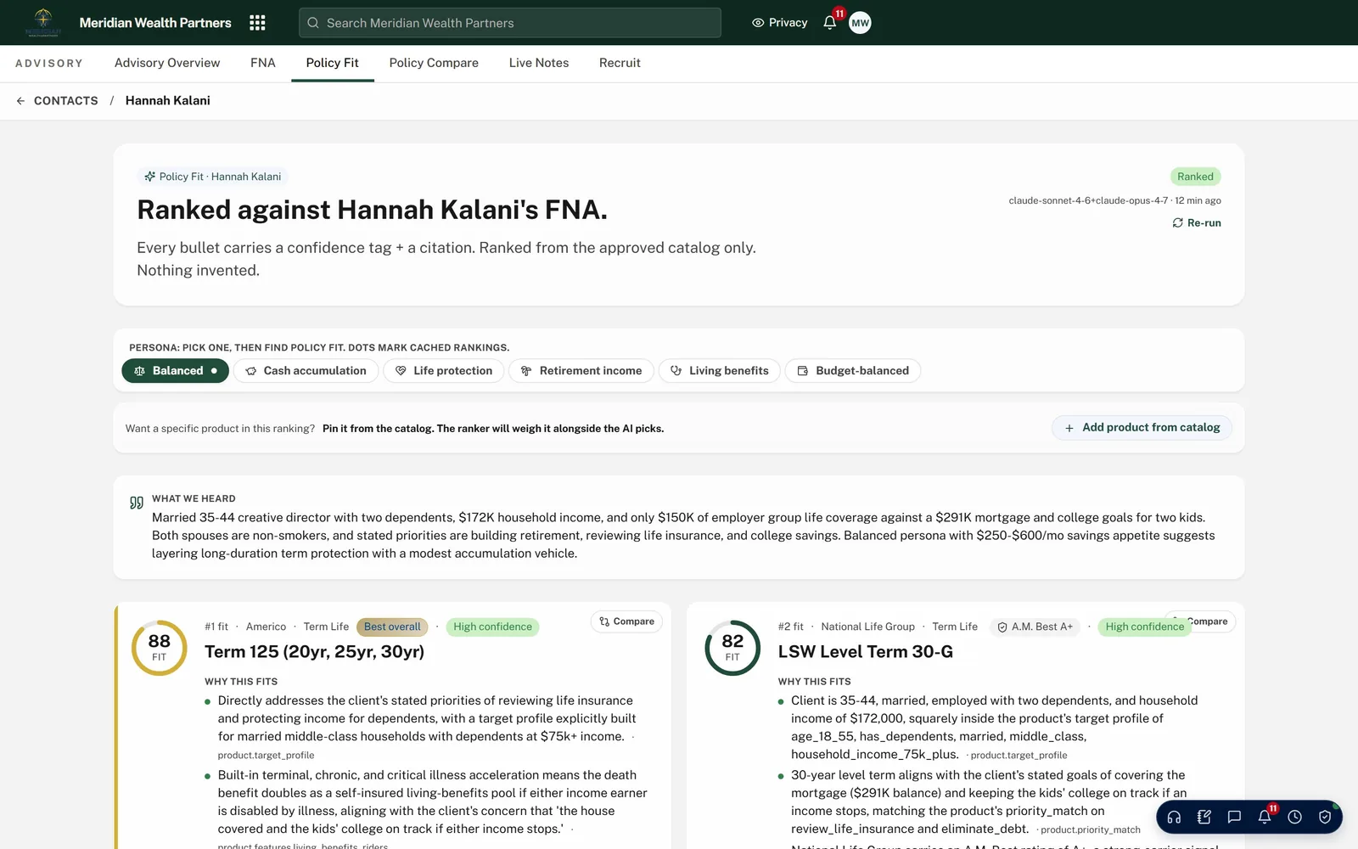1358x849 pixels.
Task: Click High confidence tag on Americo card
Action: point(492,627)
